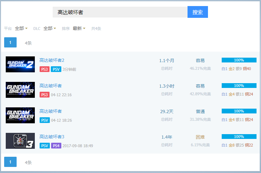Click the PSV tag on 高达破坏者3
Viewport: 261px width, 173px height.
point(45,146)
